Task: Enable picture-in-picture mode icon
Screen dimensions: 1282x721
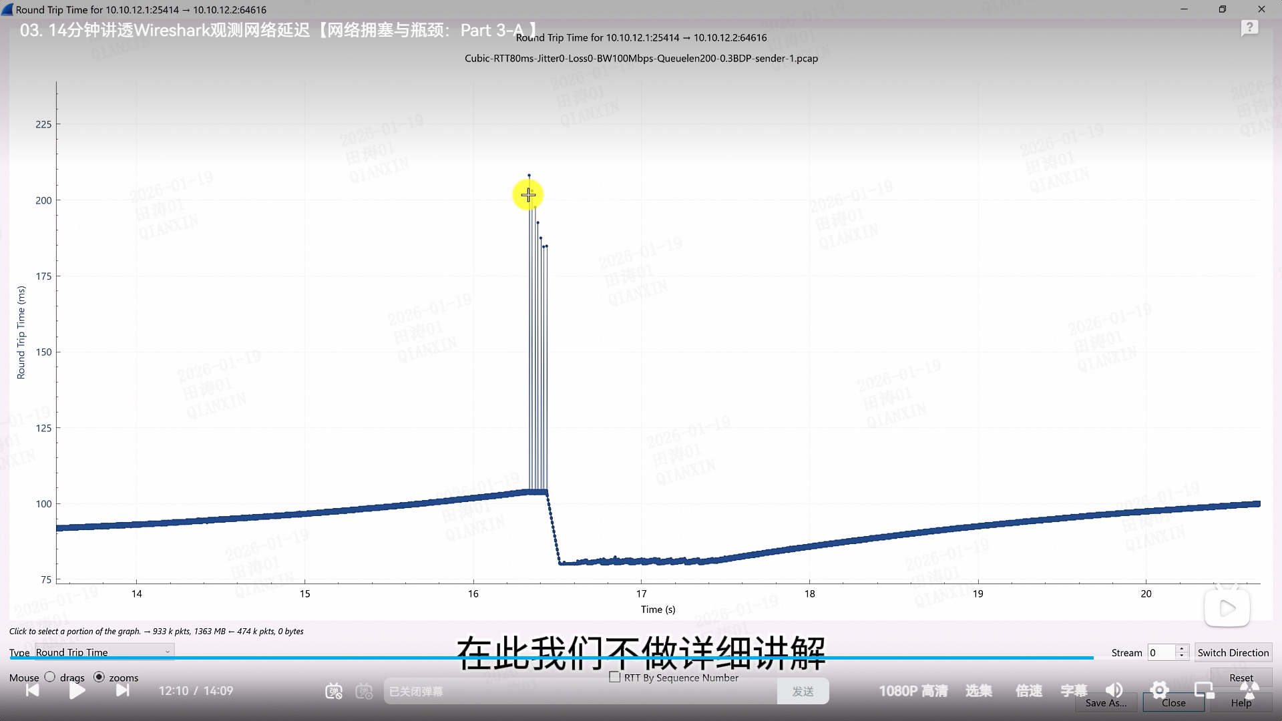Action: pos(1204,690)
